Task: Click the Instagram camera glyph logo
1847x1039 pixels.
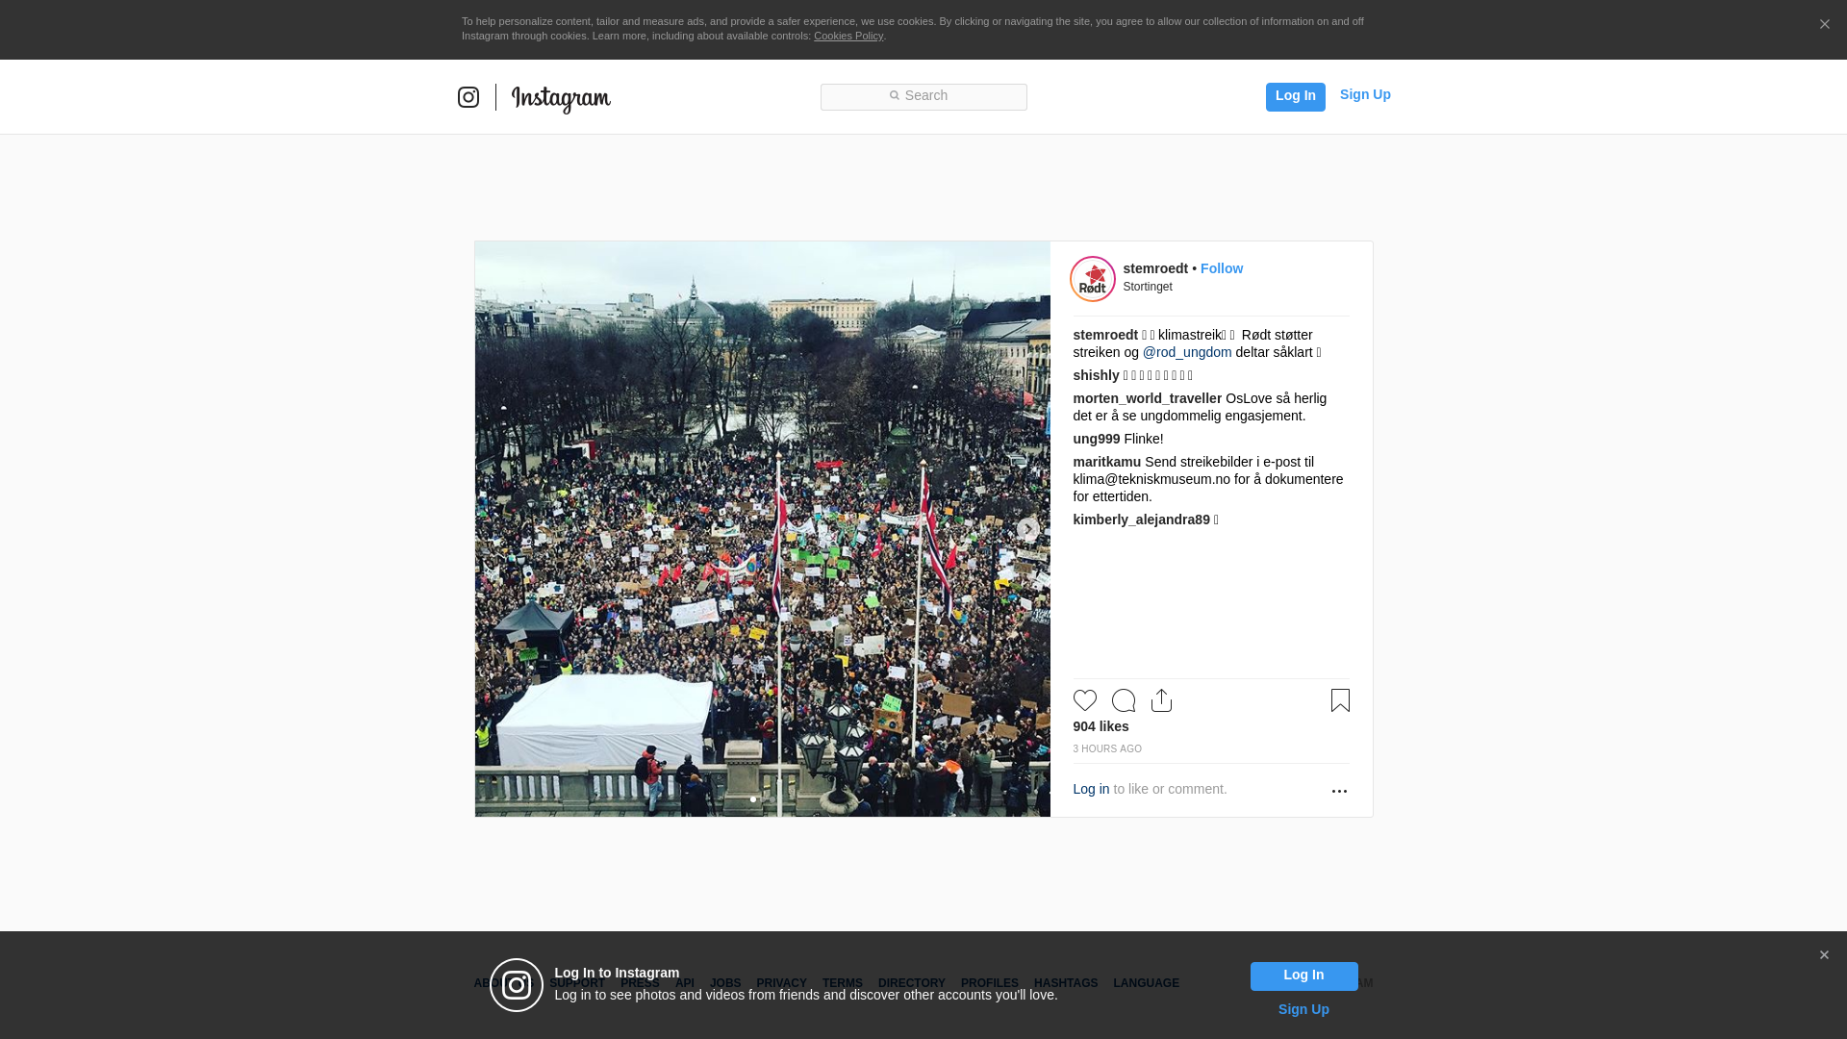Action: pyautogui.click(x=468, y=97)
